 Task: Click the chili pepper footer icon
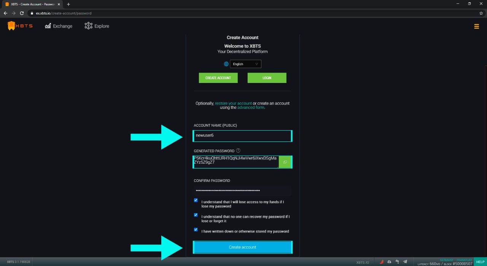click(382, 262)
